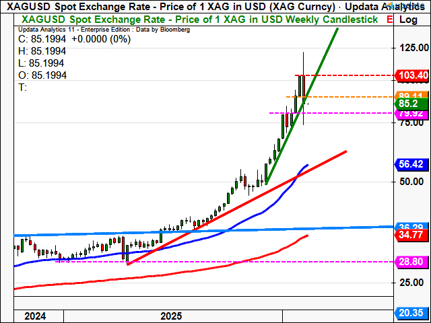The image size is (431, 323).
Task: Click the red E indicator
Action: click(x=390, y=20)
